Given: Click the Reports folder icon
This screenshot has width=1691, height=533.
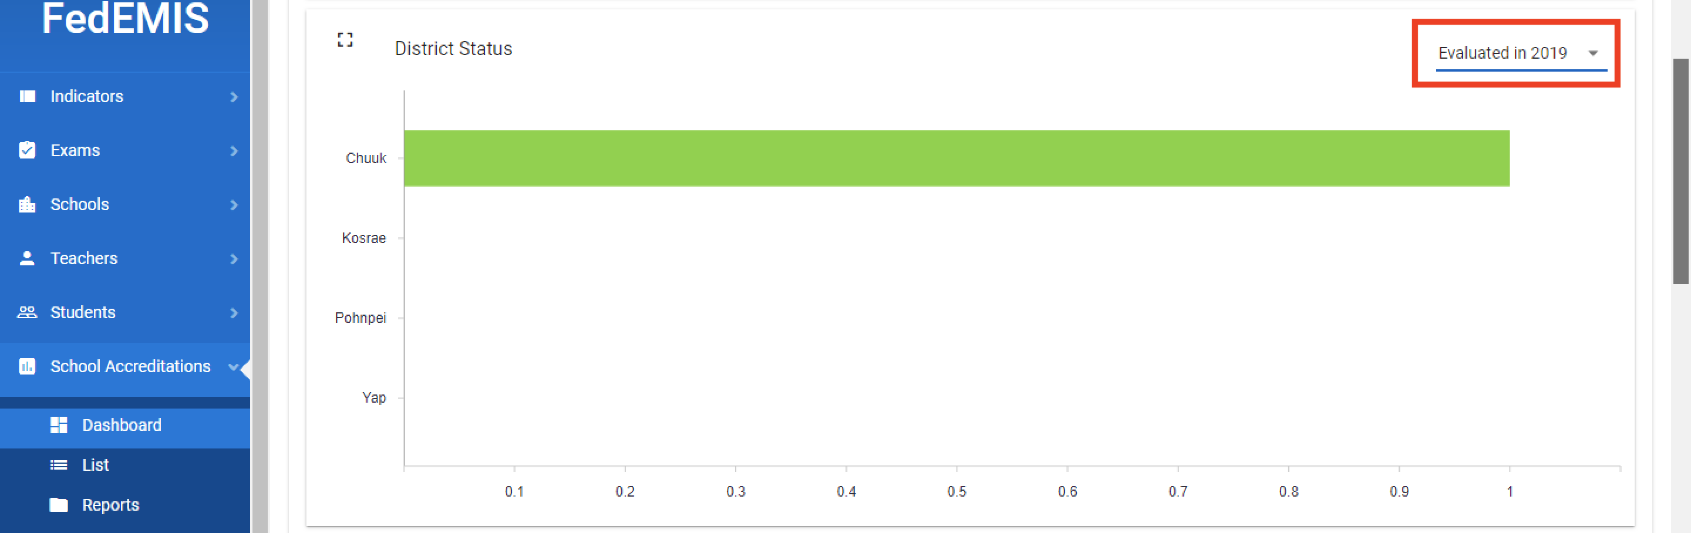Looking at the screenshot, I should 59,505.
